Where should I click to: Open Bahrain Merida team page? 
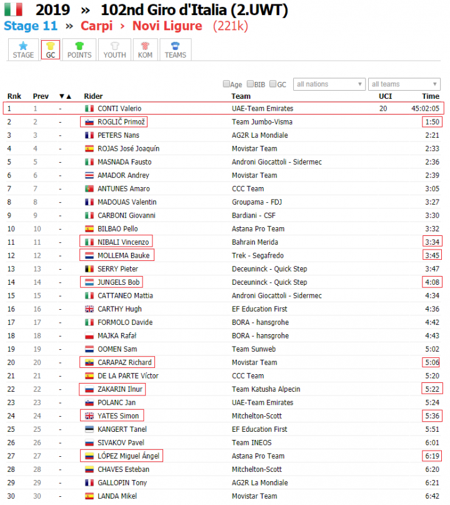(x=255, y=242)
